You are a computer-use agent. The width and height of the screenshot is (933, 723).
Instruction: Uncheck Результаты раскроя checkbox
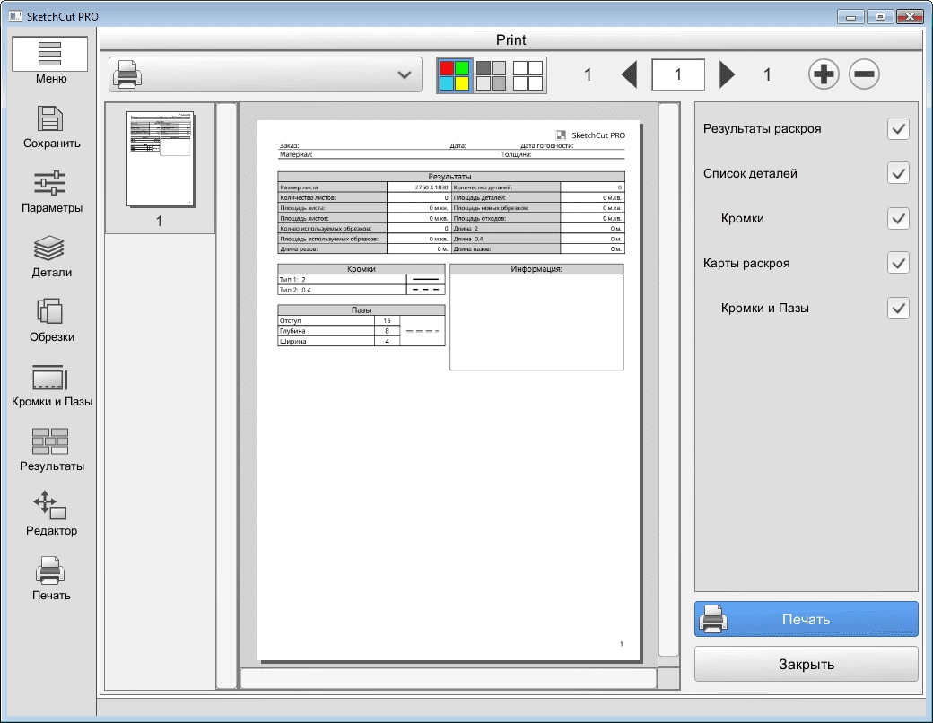[898, 128]
